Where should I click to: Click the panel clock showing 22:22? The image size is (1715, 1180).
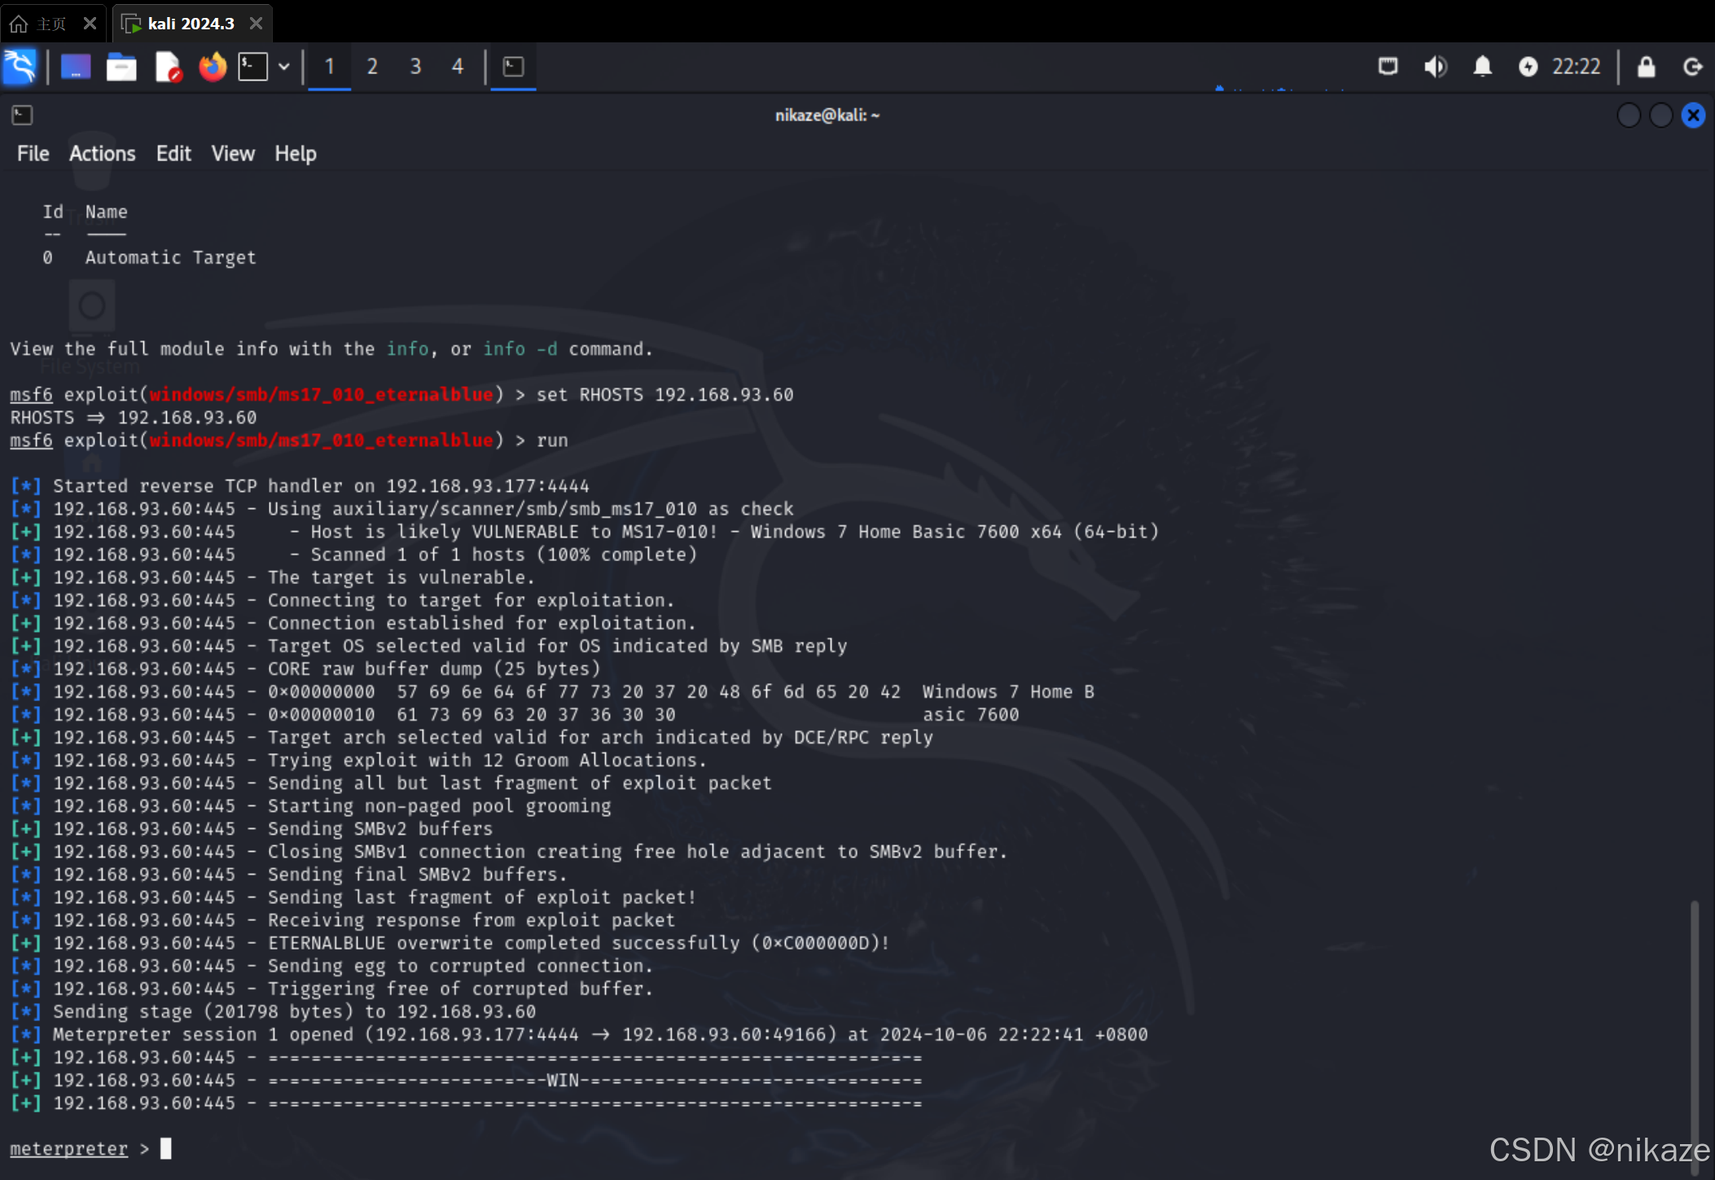(x=1576, y=67)
